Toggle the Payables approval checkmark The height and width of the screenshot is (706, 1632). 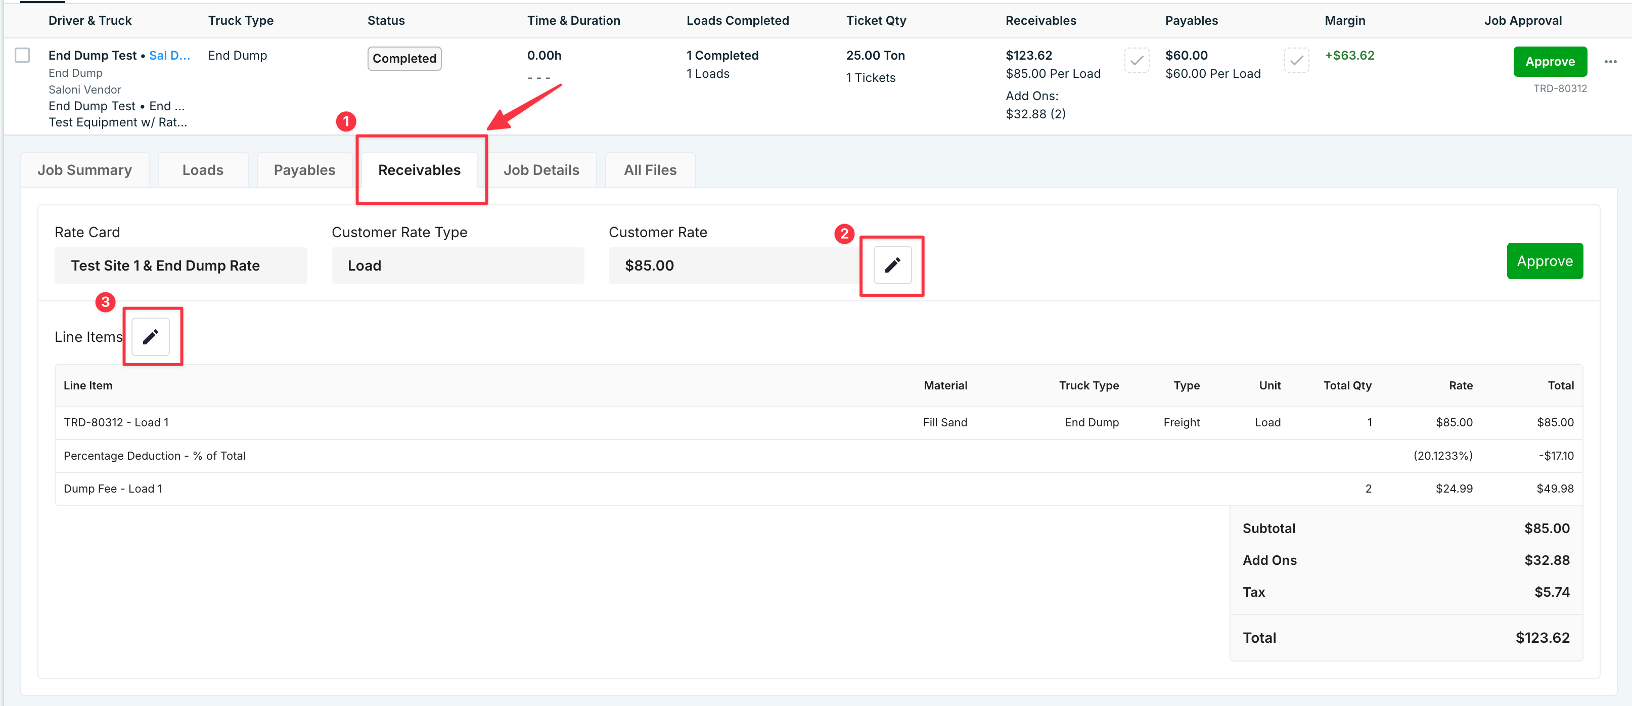click(1296, 60)
